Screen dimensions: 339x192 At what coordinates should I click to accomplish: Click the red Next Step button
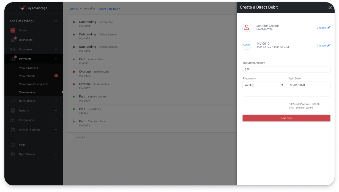[286, 118]
